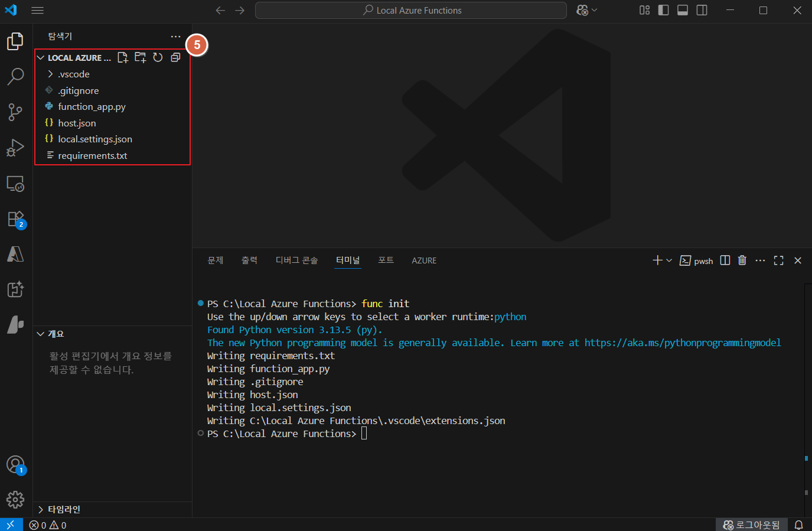The image size is (812, 531).
Task: Switch to the 출력 output tab
Action: (249, 260)
